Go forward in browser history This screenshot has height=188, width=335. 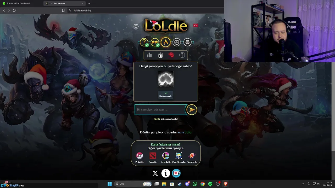tap(9, 10)
